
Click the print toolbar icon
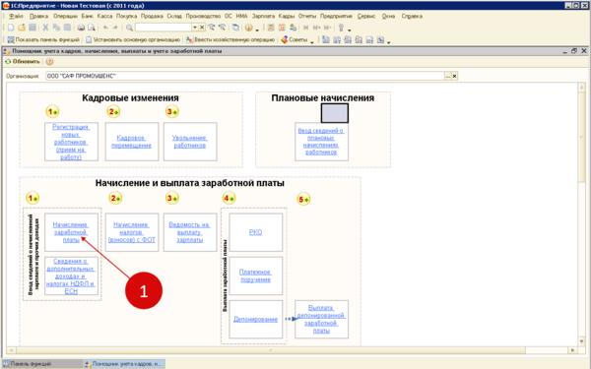click(x=81, y=28)
